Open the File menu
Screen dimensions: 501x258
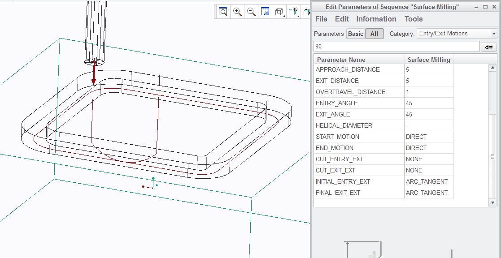click(x=321, y=19)
